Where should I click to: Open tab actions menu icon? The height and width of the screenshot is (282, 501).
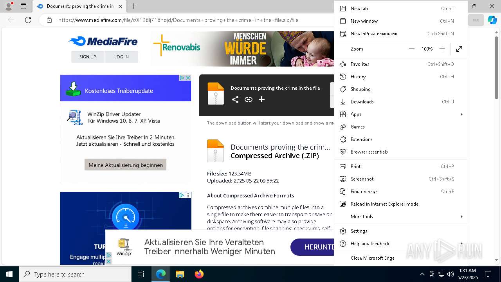click(23, 6)
